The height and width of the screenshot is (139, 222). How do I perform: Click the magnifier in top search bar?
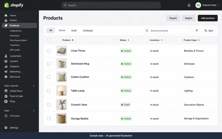coord(65,5)
